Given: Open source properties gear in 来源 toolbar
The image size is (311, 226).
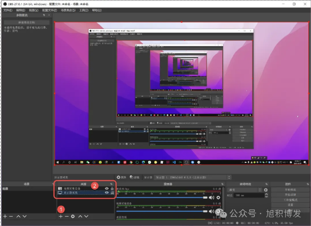Looking at the screenshot, I should [x=73, y=216].
